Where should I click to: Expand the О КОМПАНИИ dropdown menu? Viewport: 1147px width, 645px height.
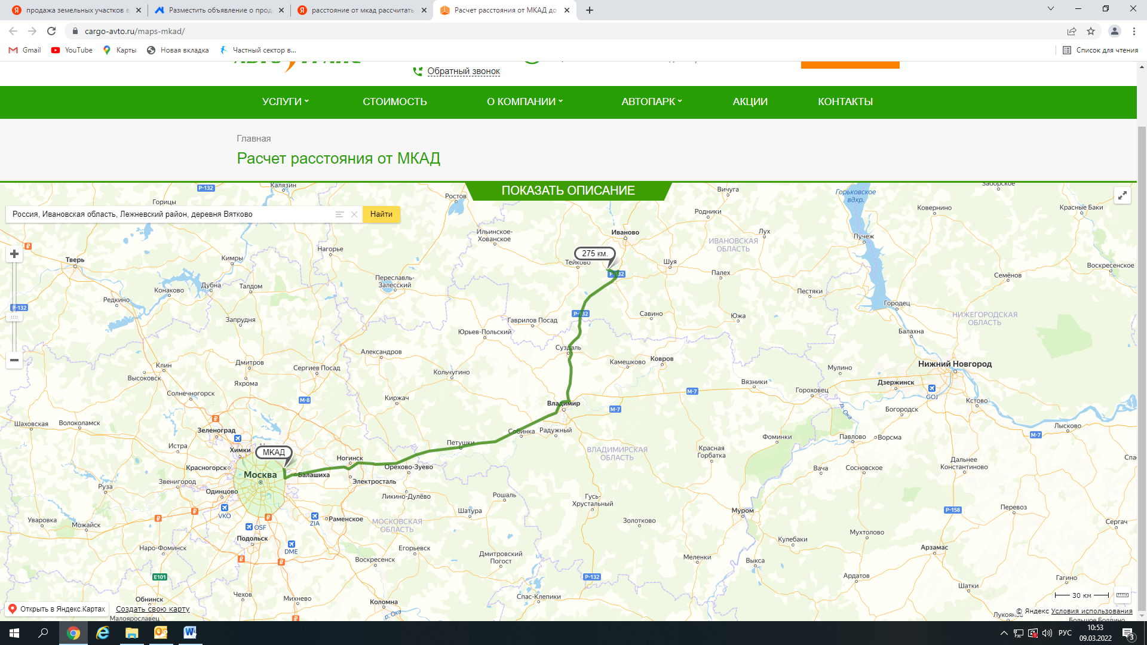coord(525,102)
